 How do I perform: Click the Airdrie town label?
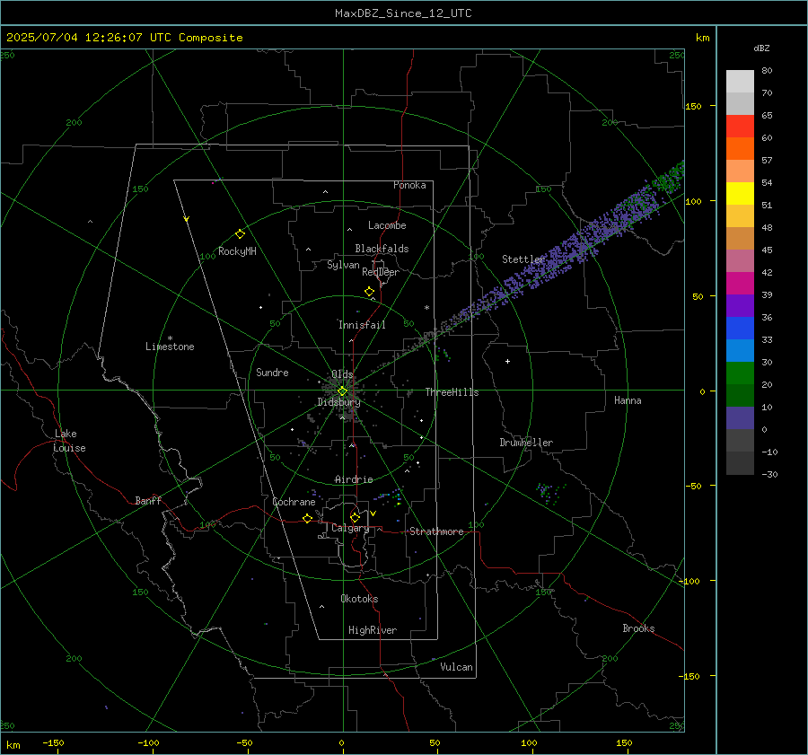click(x=354, y=479)
